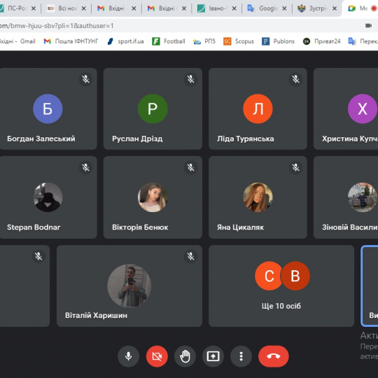
Task: Click the red hang up call button
Action: (x=274, y=356)
